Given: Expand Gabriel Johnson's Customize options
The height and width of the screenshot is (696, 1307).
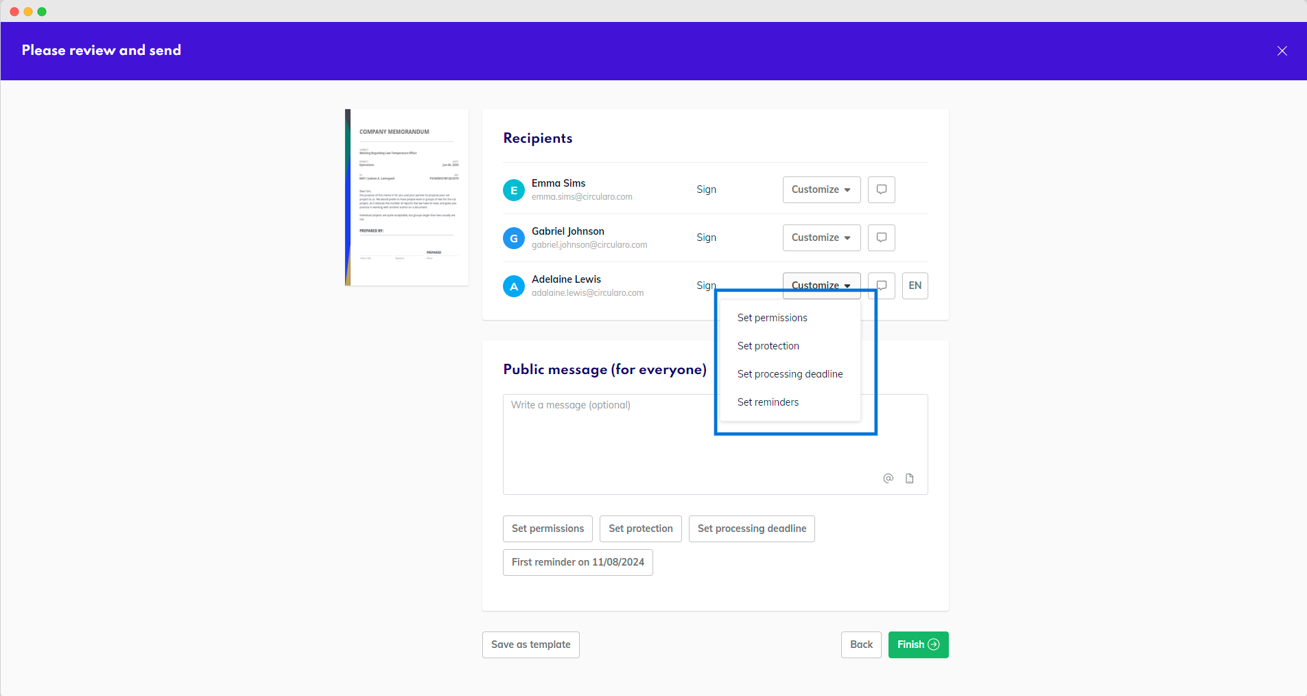Looking at the screenshot, I should pyautogui.click(x=821, y=237).
